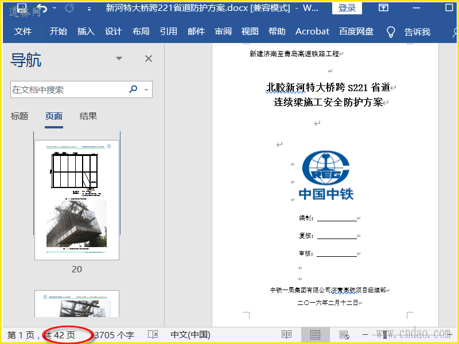Click the page count 第 1 页, 共 42 页 status
459x344 pixels.
coord(41,335)
